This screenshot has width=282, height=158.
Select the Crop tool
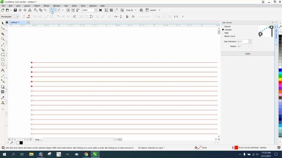click(3, 34)
